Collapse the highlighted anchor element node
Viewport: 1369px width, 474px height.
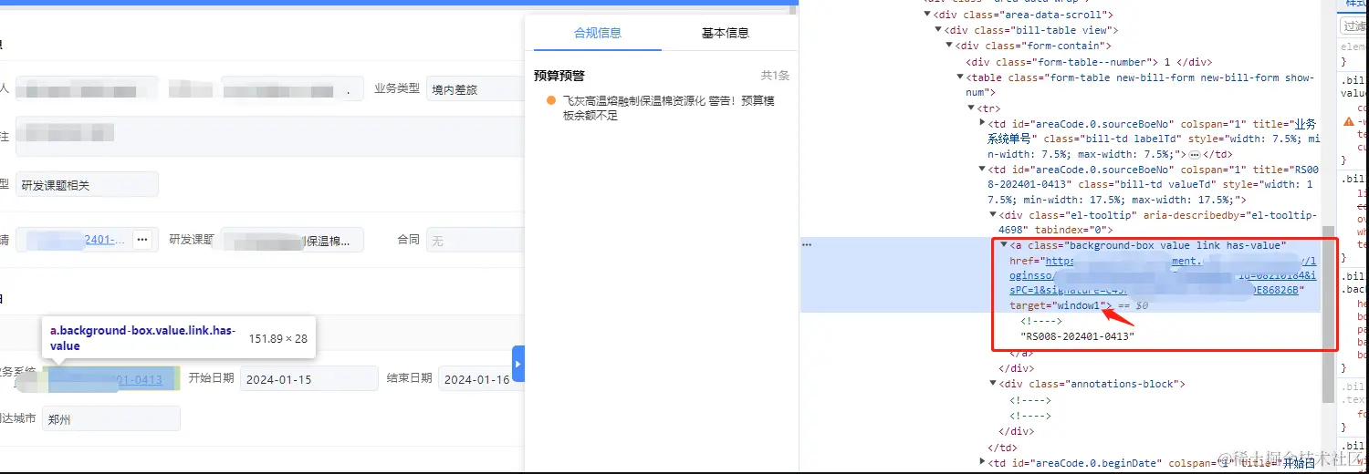(x=1004, y=245)
